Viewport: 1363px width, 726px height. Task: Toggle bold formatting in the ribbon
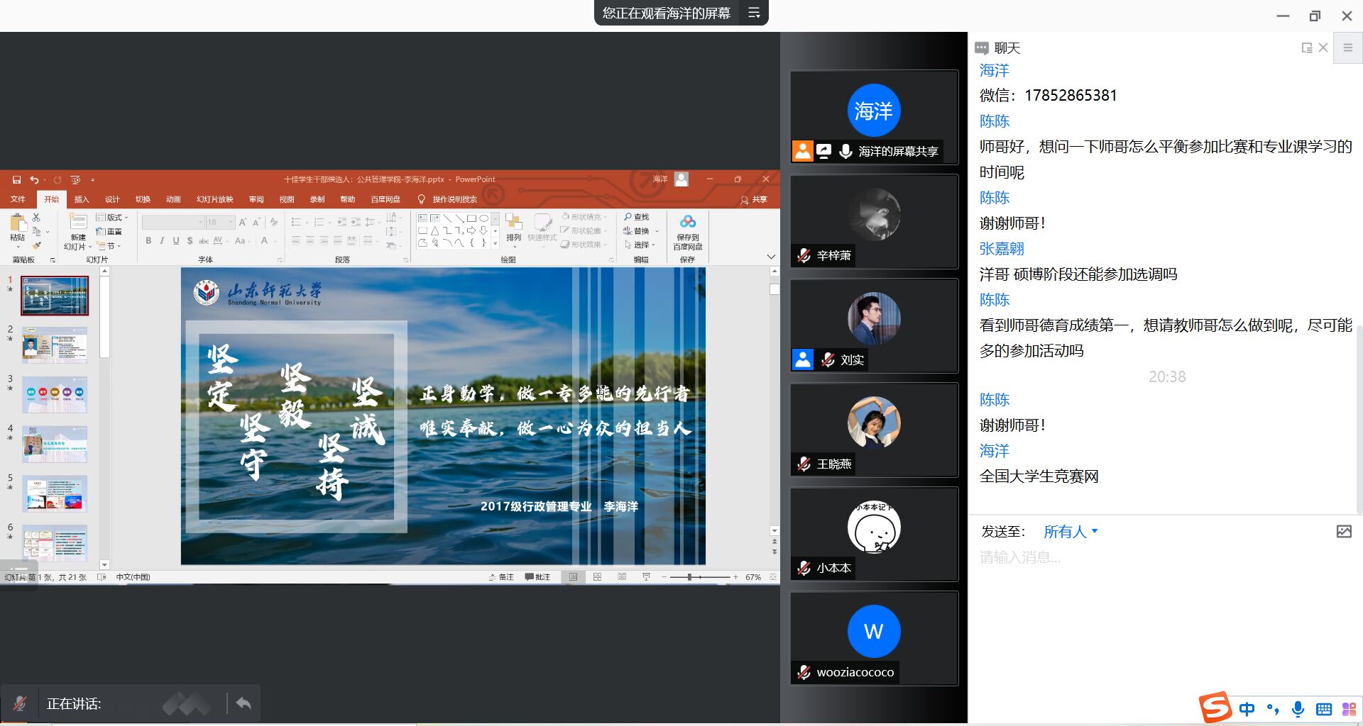pos(148,241)
